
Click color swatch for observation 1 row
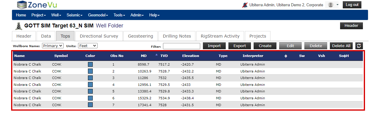[90, 64]
